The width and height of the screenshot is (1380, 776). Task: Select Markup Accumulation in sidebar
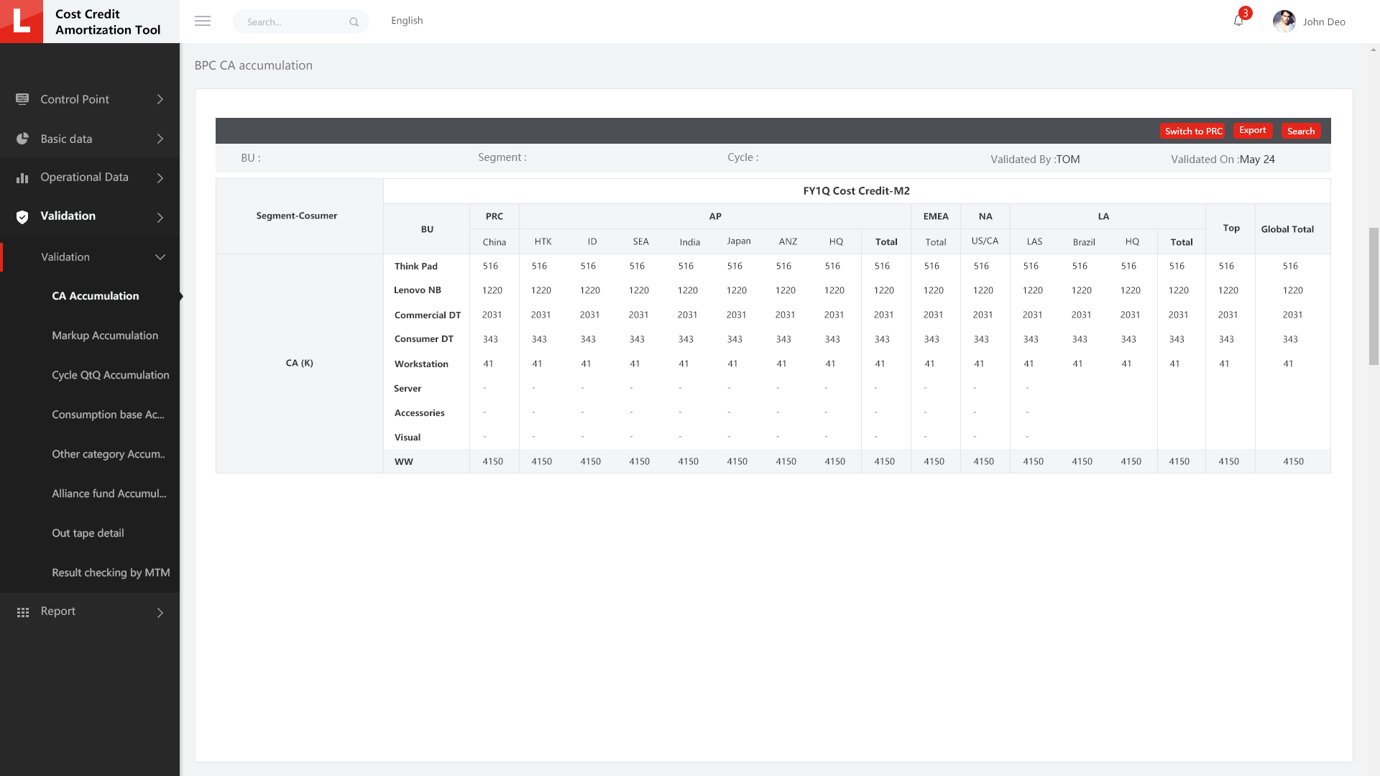tap(105, 336)
